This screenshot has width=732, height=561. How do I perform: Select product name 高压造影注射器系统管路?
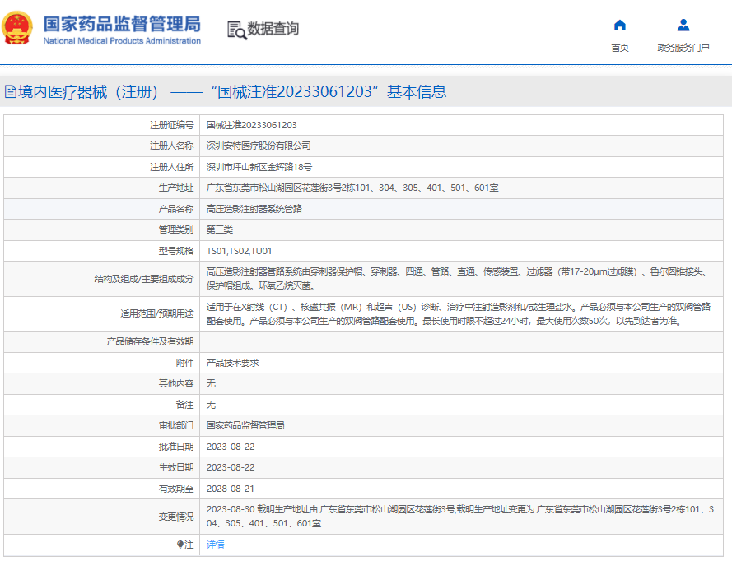coord(254,209)
